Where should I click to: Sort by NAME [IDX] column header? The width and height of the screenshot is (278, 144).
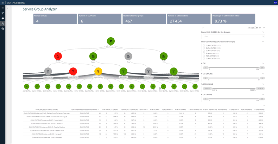pyautogui.click(x=47, y=110)
